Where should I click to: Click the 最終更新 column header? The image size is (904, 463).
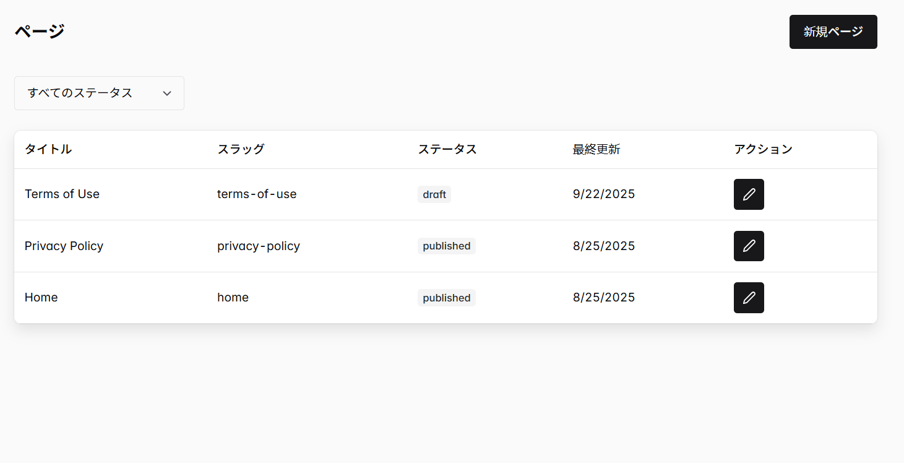click(596, 149)
